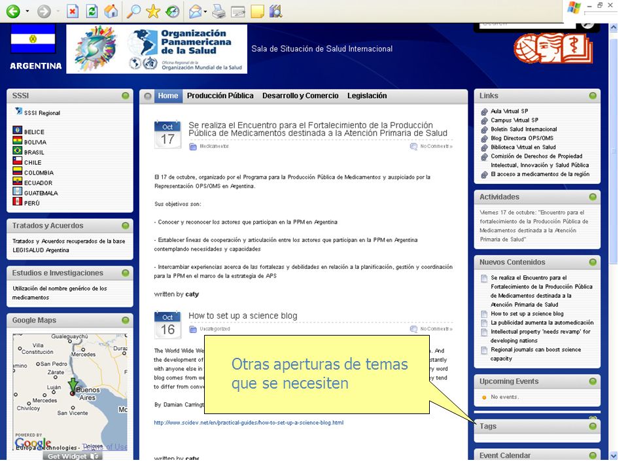Click the red library logo in header
628x471 pixels.
click(x=553, y=48)
